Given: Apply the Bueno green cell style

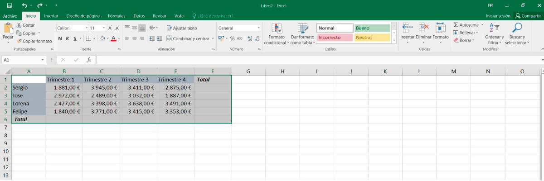Looking at the screenshot, I should click(x=372, y=28).
